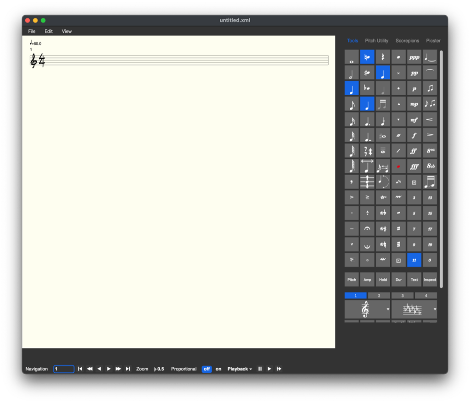
Task: Switch to the Picster tab
Action: coord(433,40)
